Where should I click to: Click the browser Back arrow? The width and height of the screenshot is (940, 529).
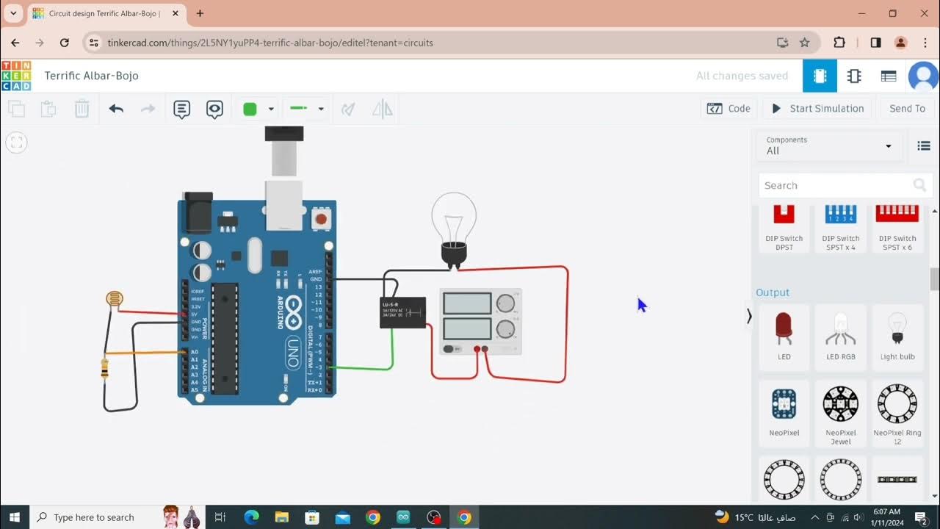[15, 43]
